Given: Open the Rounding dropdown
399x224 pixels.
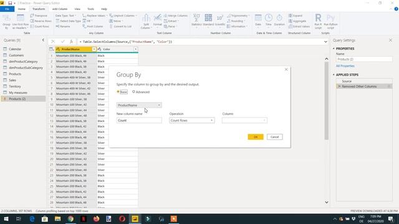Looking at the screenshot, I should pyautogui.click(x=236, y=21).
